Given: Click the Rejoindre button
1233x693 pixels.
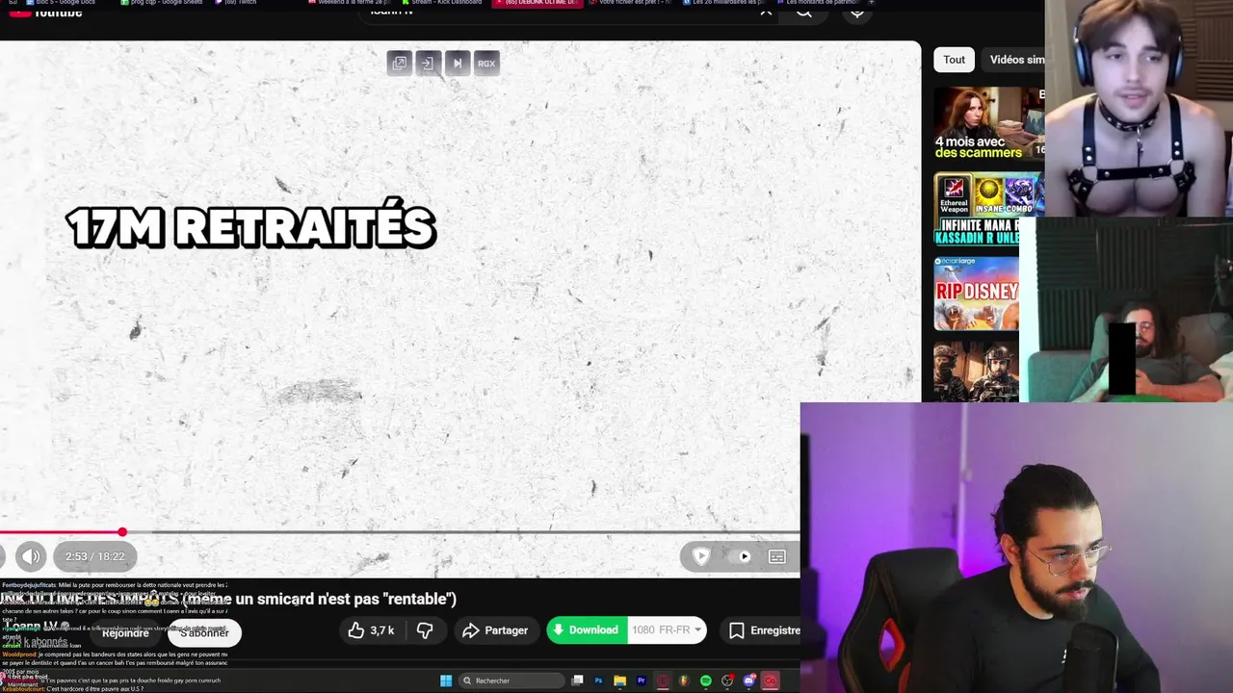Looking at the screenshot, I should point(125,632).
